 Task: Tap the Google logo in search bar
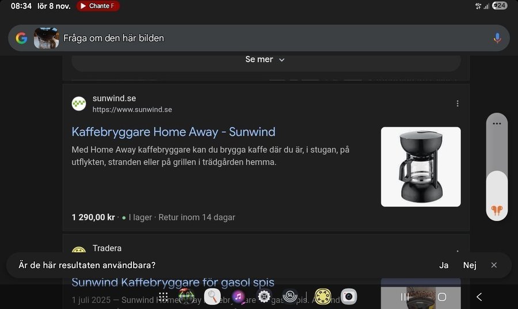[x=21, y=39]
